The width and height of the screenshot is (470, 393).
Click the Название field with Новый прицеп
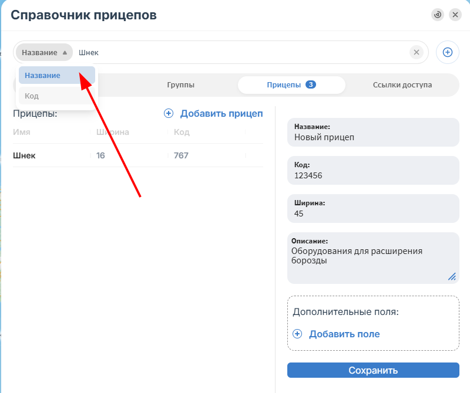pyautogui.click(x=373, y=133)
